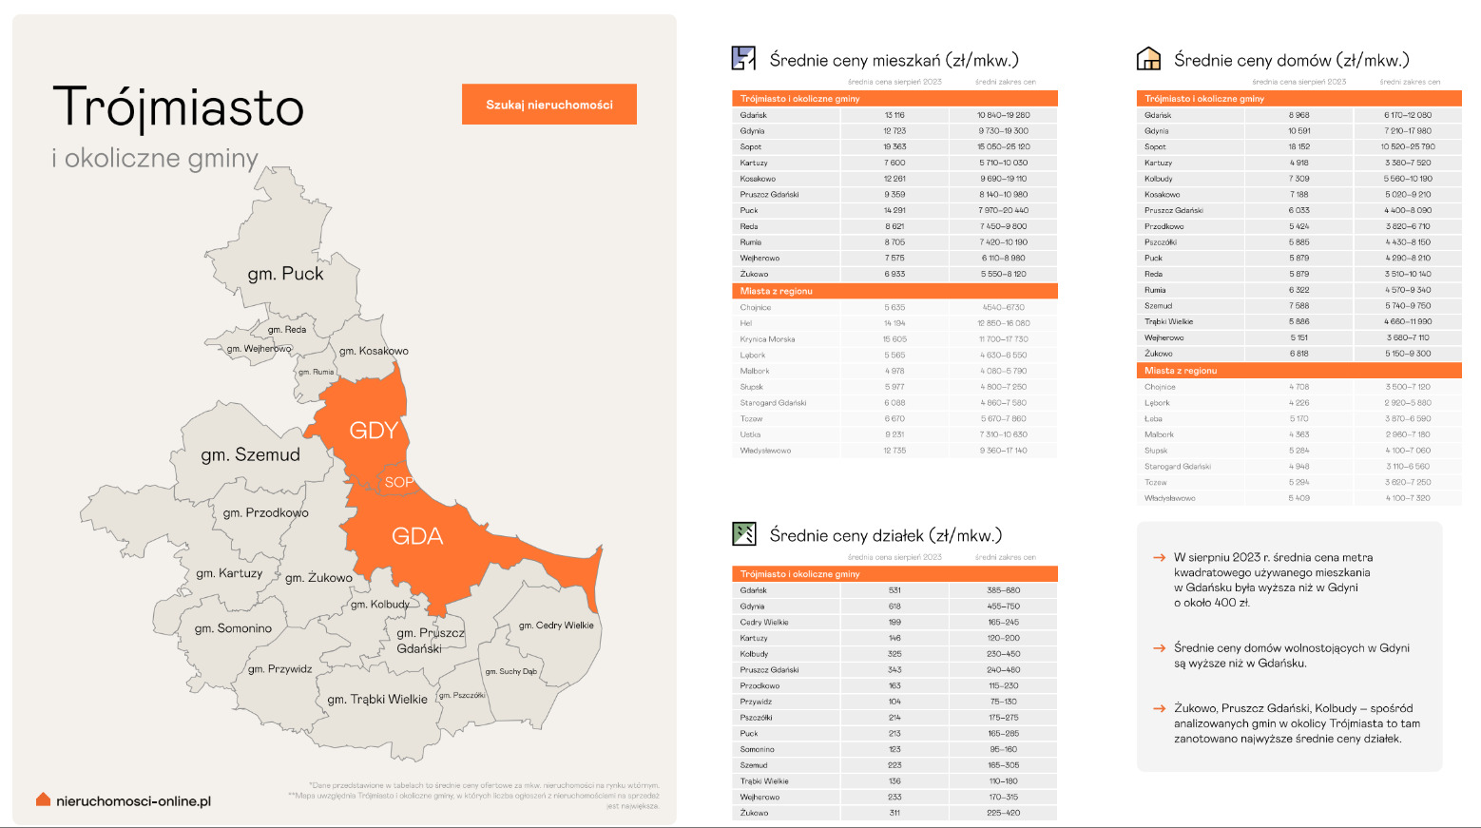1481x828 pixels.
Task: Select the Sopot row in the apartment prices table
Action: click(x=894, y=147)
